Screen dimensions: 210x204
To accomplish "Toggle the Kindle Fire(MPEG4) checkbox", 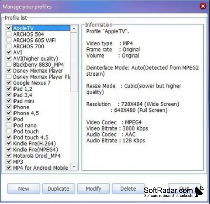I will (9, 149).
